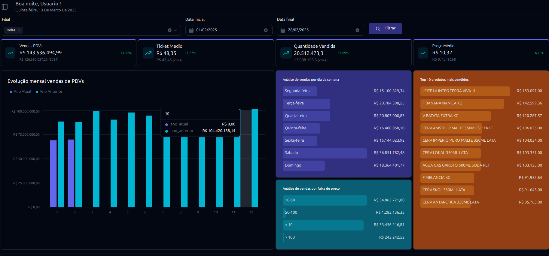Screen dimensions: 549x256
Task: Click the LEITE LV INTEG TERRA VIVA product bar
Action: 465,91
